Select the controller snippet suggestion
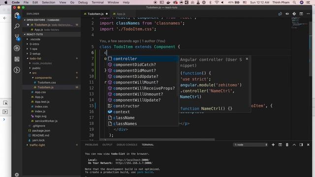The height and width of the screenshot is (177, 315). tap(143, 59)
